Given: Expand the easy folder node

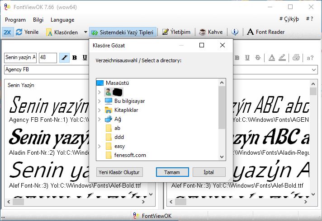Looking at the screenshot, I should coord(99,146).
